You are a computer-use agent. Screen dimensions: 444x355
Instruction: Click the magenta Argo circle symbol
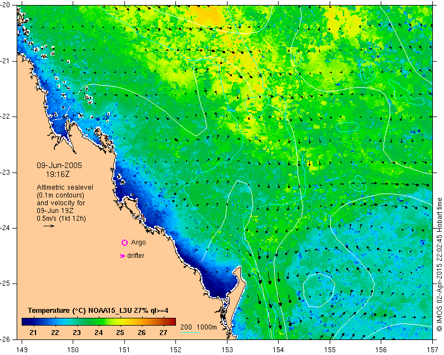[124, 242]
